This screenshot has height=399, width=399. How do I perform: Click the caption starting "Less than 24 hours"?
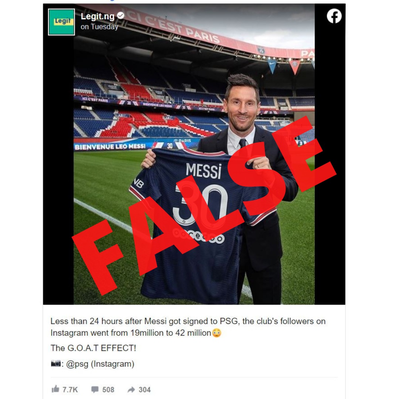click(x=188, y=327)
